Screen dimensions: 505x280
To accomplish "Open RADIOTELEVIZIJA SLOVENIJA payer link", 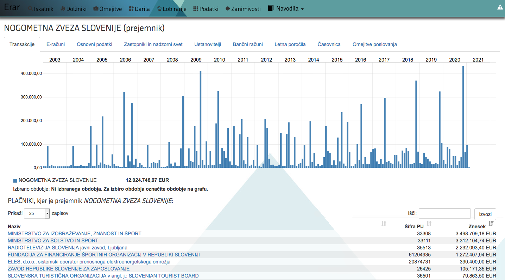I will pos(68,248).
